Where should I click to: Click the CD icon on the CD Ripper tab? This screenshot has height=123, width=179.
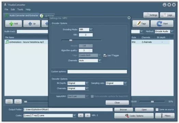tap(42, 16)
